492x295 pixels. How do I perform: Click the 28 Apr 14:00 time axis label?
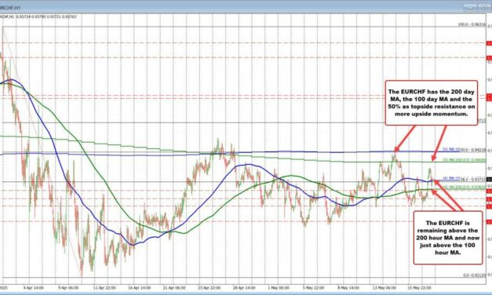(x=244, y=287)
